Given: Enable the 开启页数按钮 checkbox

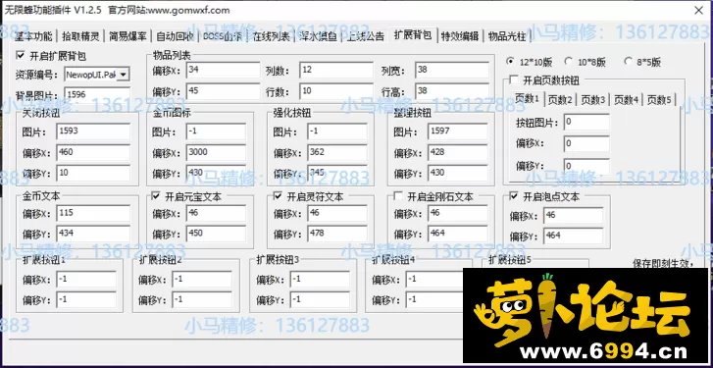Looking at the screenshot, I should 513,80.
